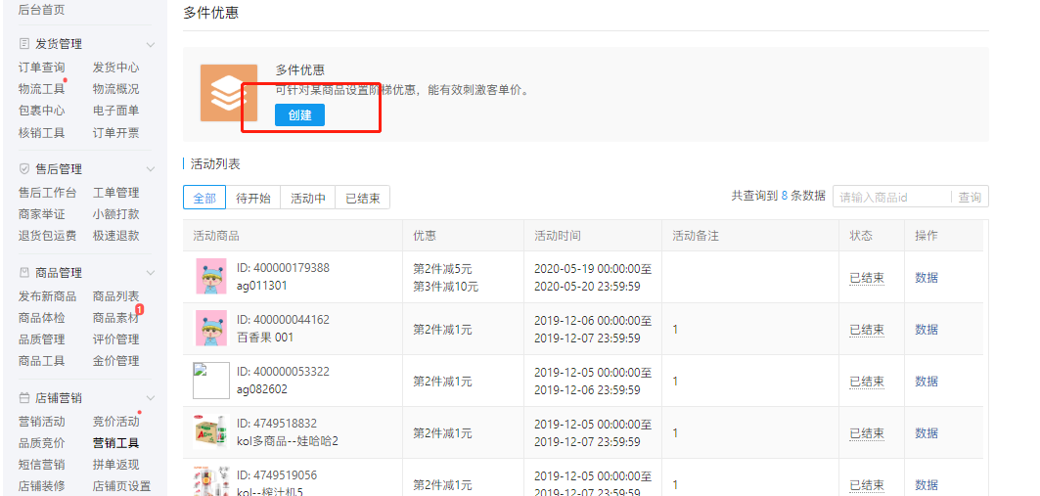Click the 售后管理 shield icon
Image resolution: width=1040 pixels, height=496 pixels.
(24, 169)
